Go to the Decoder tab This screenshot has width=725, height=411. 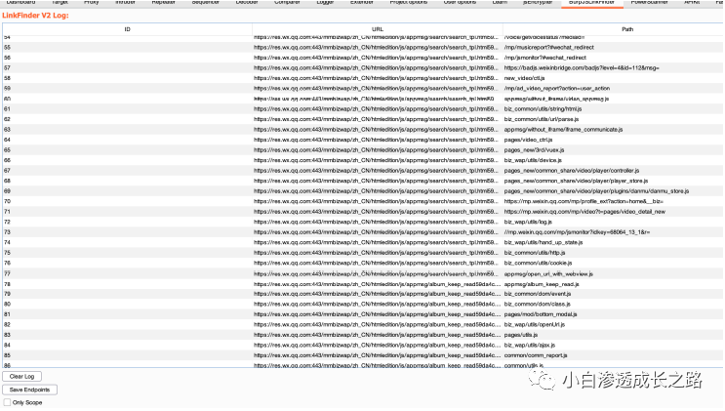click(247, 2)
